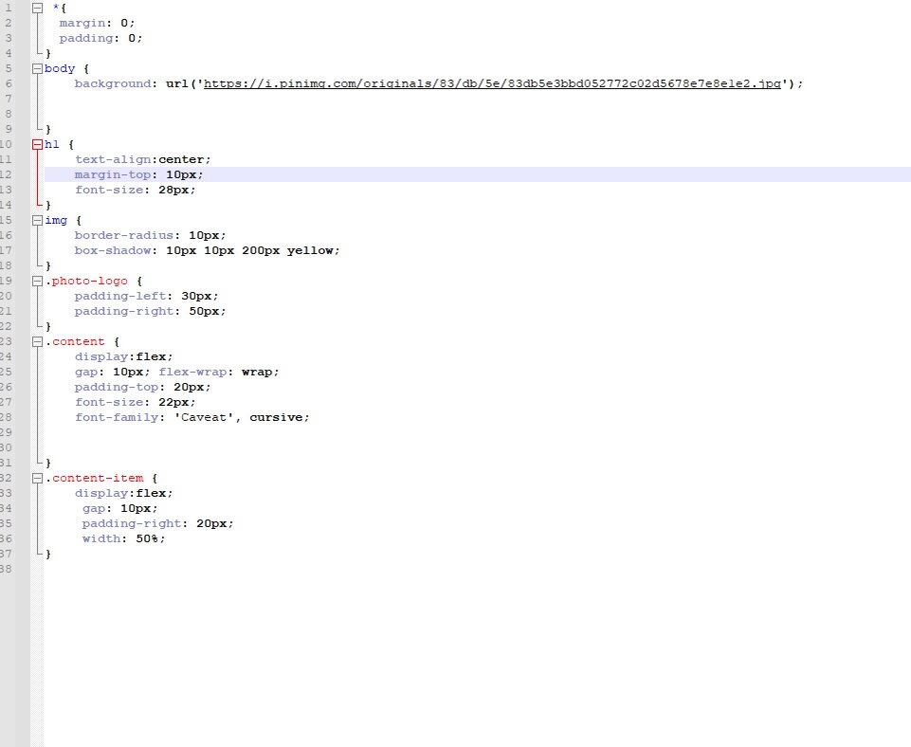Open the pinimg.com background image URL

(x=492, y=83)
